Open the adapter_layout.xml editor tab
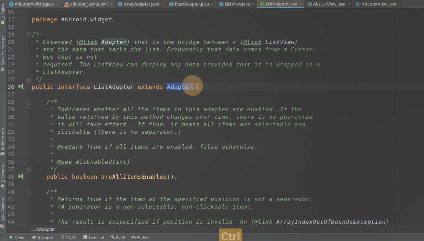Screen dimensions: 424x241 click(x=89, y=4)
